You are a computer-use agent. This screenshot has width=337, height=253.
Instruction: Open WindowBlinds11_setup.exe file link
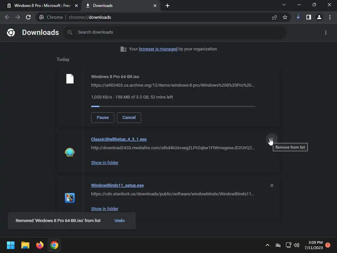[x=117, y=185]
